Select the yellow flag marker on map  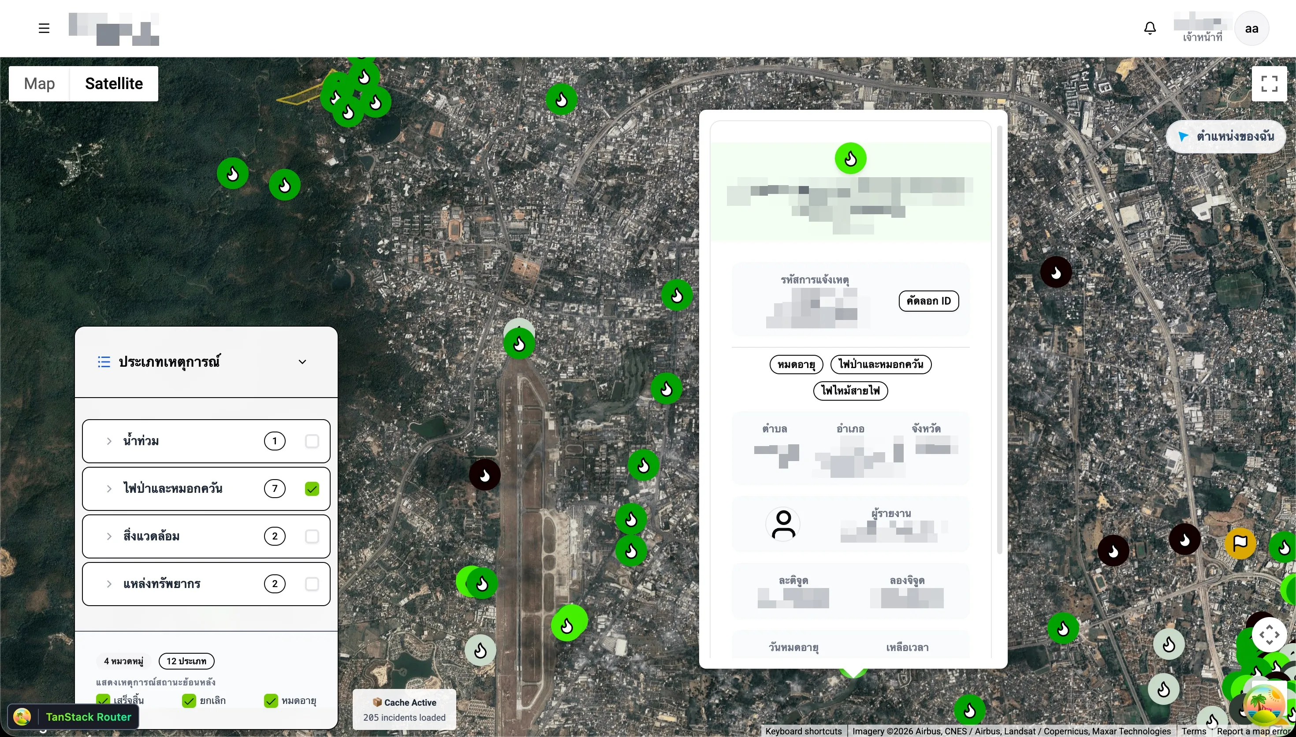(1240, 543)
